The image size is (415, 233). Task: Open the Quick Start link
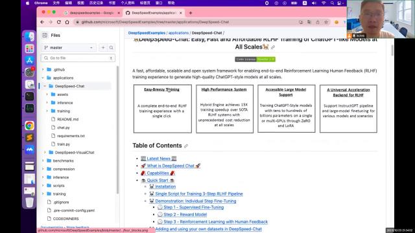click(x=158, y=180)
